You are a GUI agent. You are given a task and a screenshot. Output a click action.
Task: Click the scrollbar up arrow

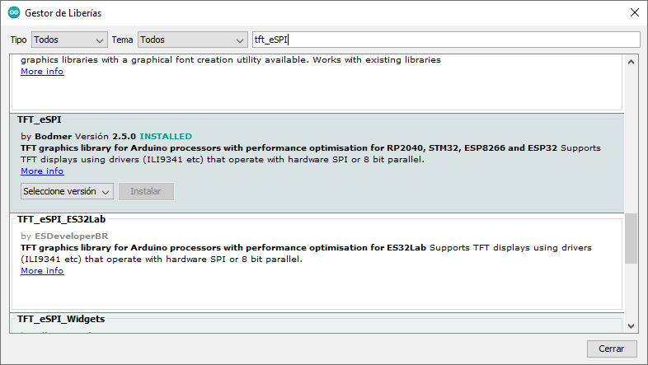(x=631, y=62)
